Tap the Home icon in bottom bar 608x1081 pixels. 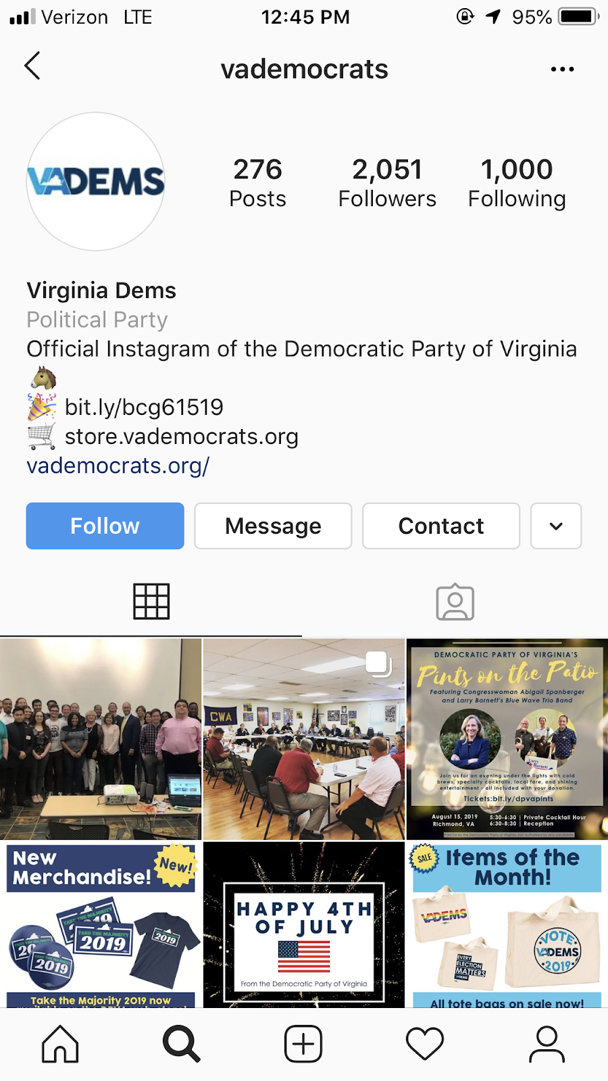60,1044
